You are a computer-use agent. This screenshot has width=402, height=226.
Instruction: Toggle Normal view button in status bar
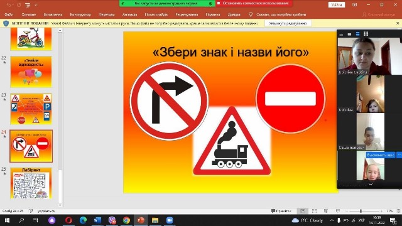click(x=303, y=211)
